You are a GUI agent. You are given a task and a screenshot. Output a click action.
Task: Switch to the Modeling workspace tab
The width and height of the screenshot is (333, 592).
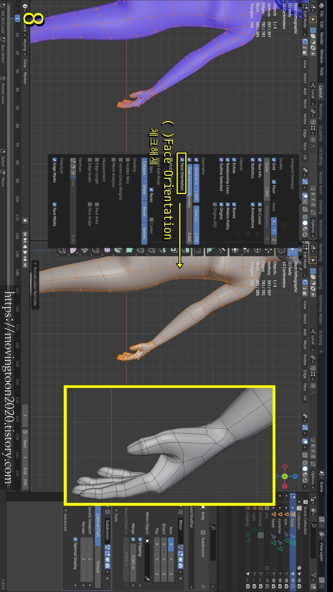click(x=321, y=112)
